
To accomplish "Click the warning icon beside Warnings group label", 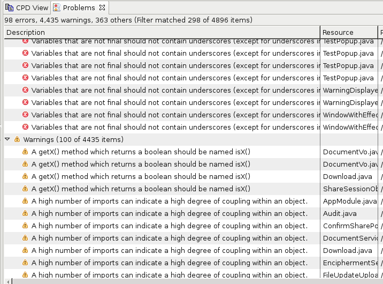I will [17, 139].
